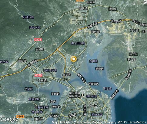Click the 湖里区 district label
Image resolution: width=147 pixels, height=124 pixels.
click(93, 106)
